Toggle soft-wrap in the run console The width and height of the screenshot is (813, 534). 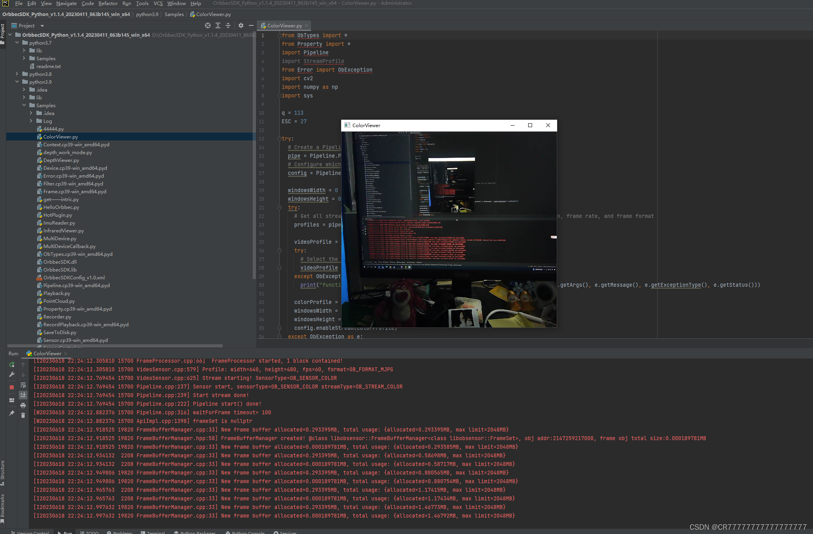pos(23,385)
